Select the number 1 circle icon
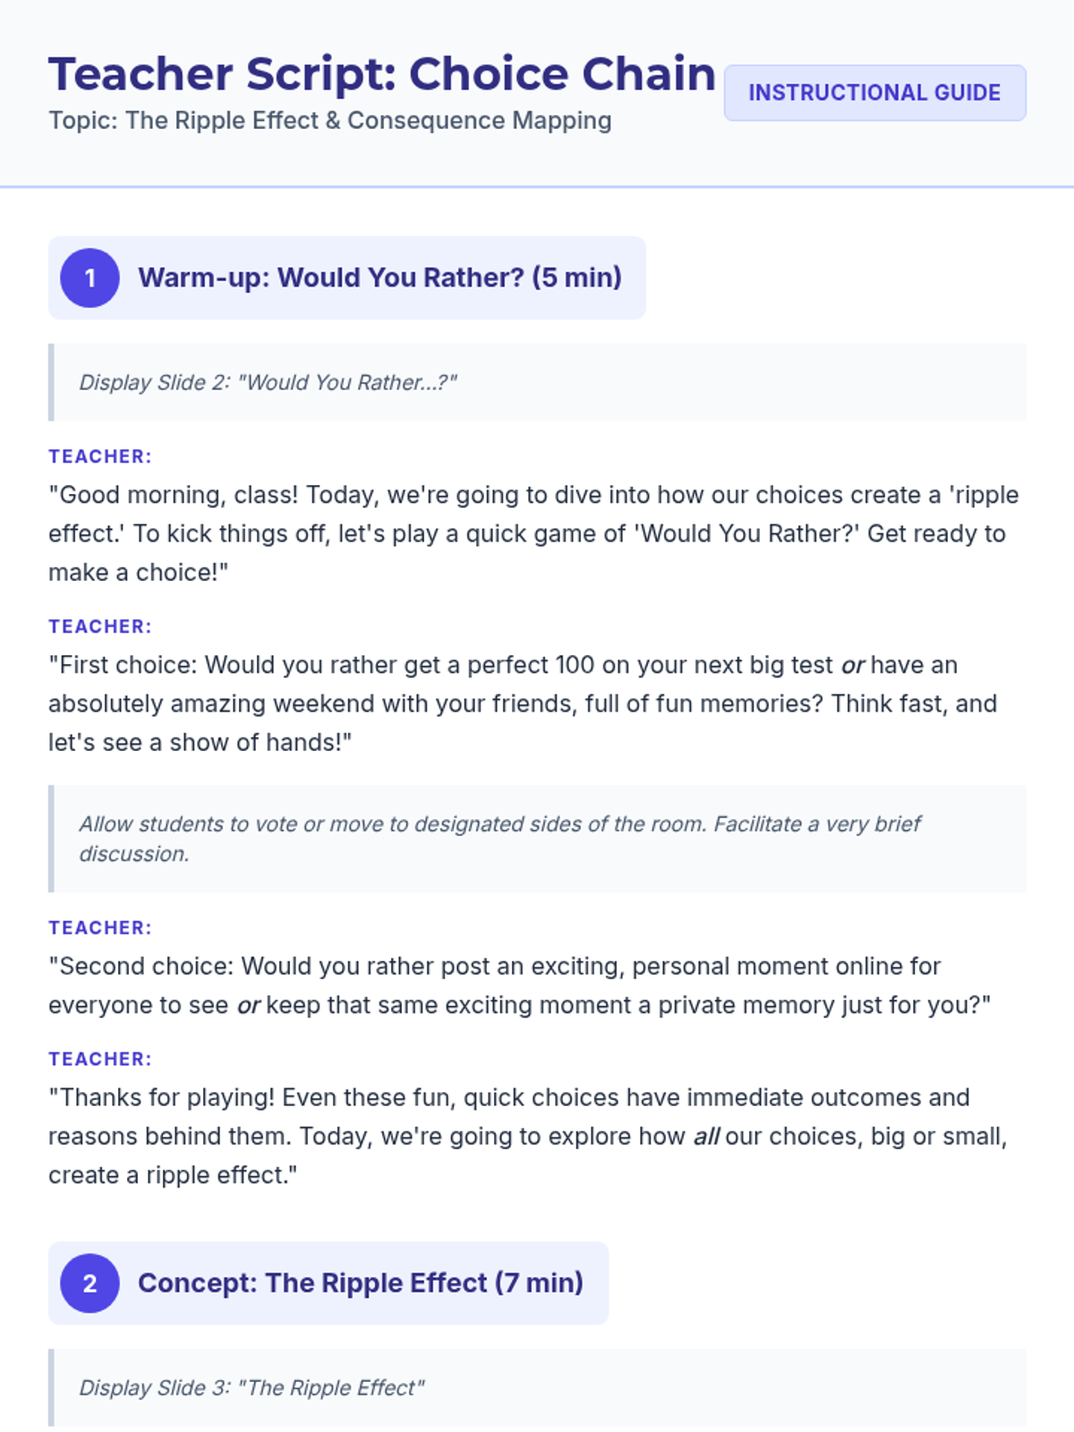Viewport: 1074px width, 1432px height. [89, 277]
